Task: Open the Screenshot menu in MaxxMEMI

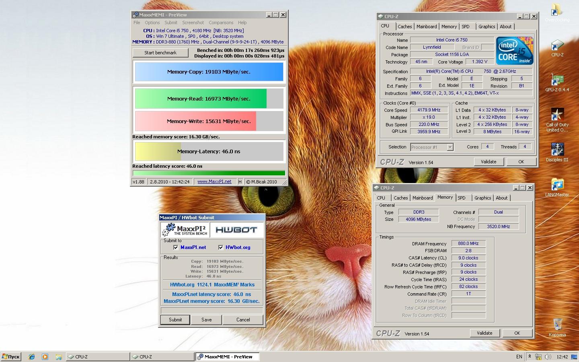Action: coord(193,23)
